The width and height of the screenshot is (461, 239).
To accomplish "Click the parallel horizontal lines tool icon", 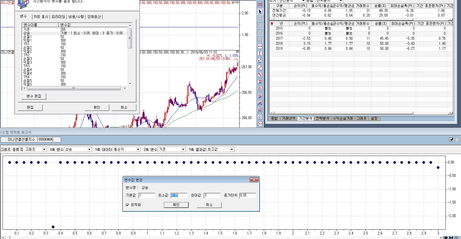I will pyautogui.click(x=260, y=82).
